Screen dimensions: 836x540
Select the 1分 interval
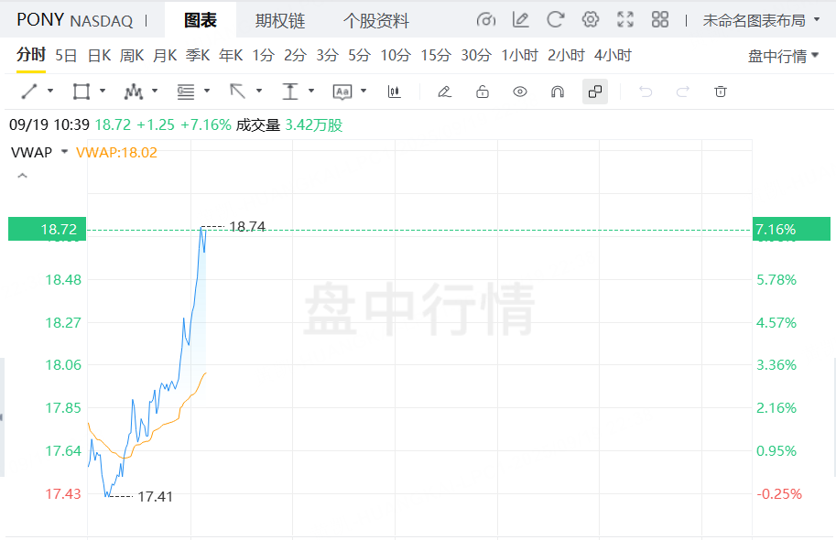click(x=264, y=56)
